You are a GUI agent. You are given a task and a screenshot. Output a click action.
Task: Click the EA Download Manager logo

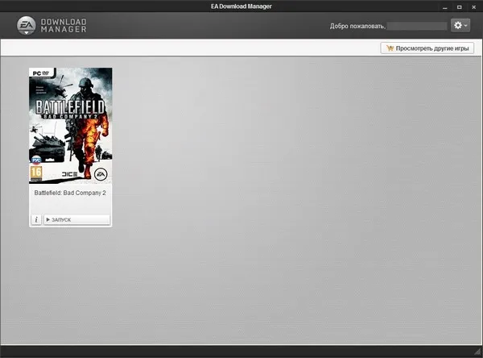[x=52, y=25]
